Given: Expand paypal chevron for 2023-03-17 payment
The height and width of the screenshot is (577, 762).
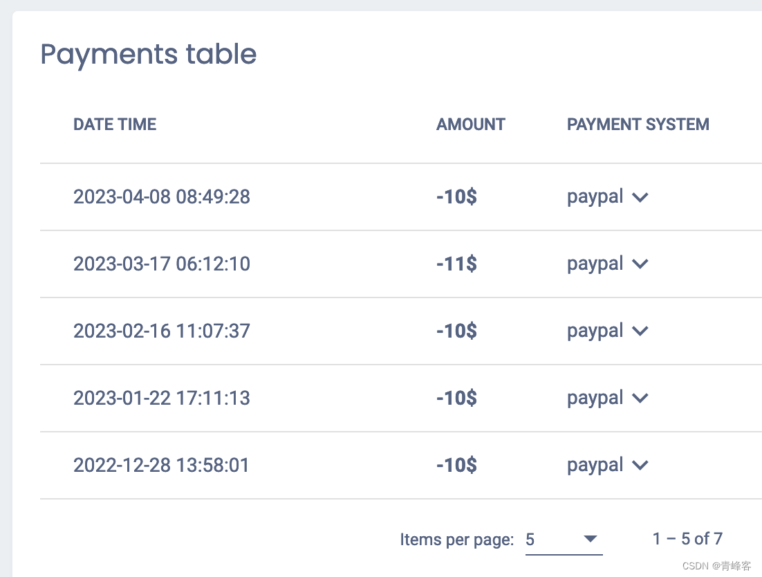Looking at the screenshot, I should [640, 264].
